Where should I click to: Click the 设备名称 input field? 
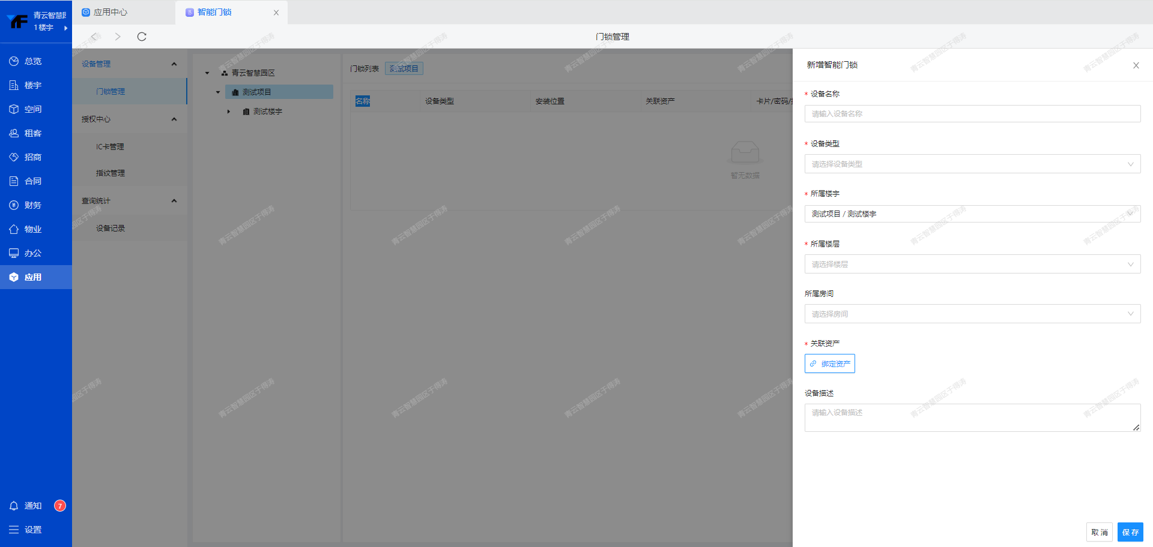click(x=972, y=113)
